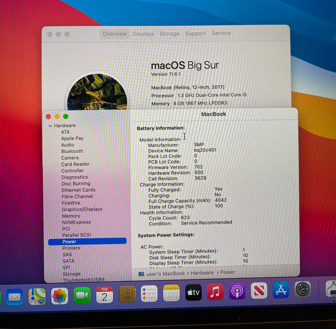Screen dimensions: 336x329
Task: Open System Preferences from the Dock
Action: tap(303, 290)
